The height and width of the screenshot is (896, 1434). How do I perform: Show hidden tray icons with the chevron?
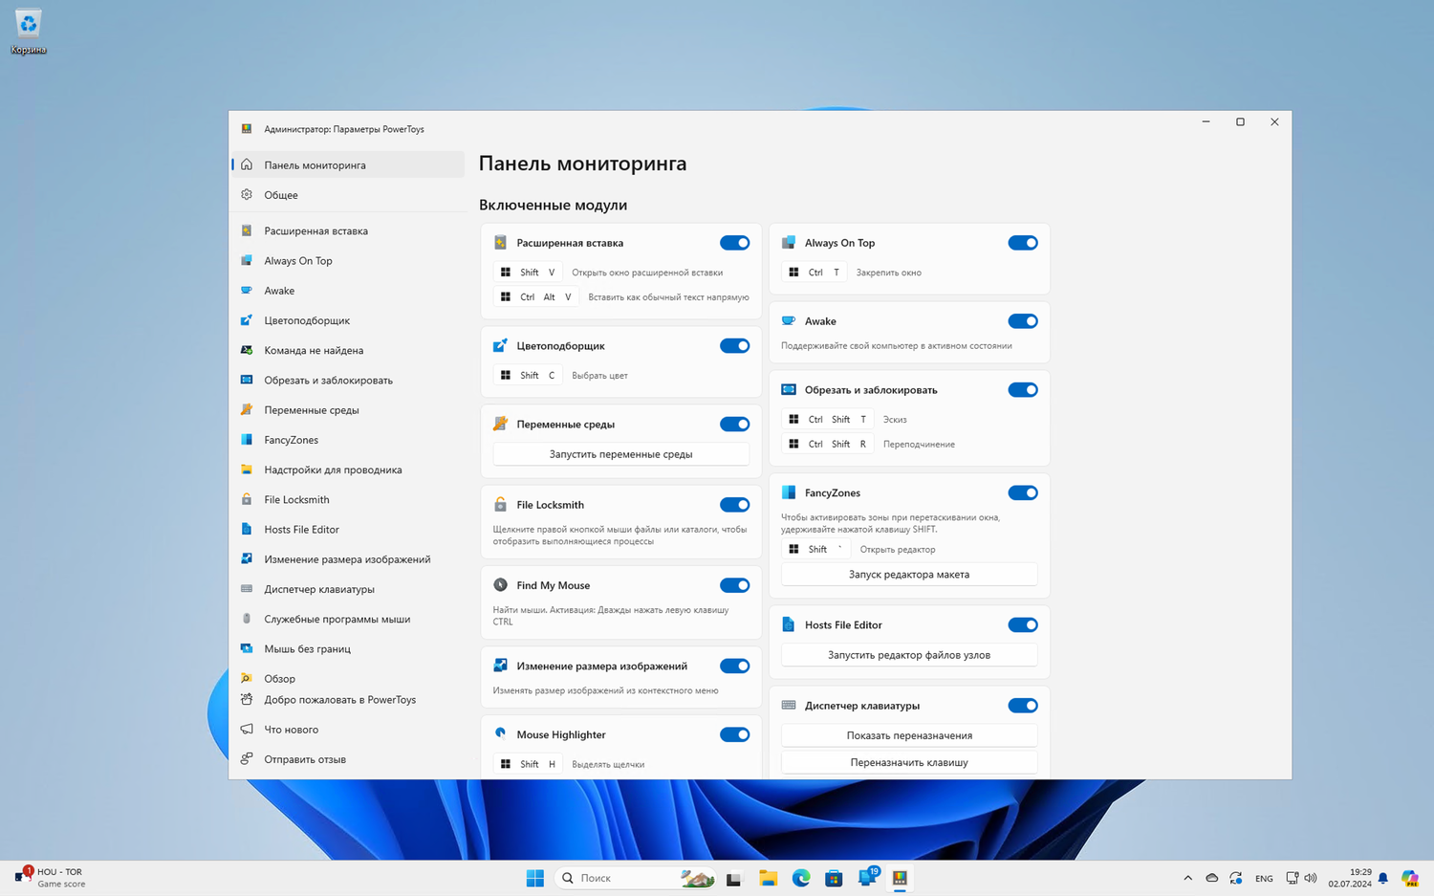(1187, 878)
